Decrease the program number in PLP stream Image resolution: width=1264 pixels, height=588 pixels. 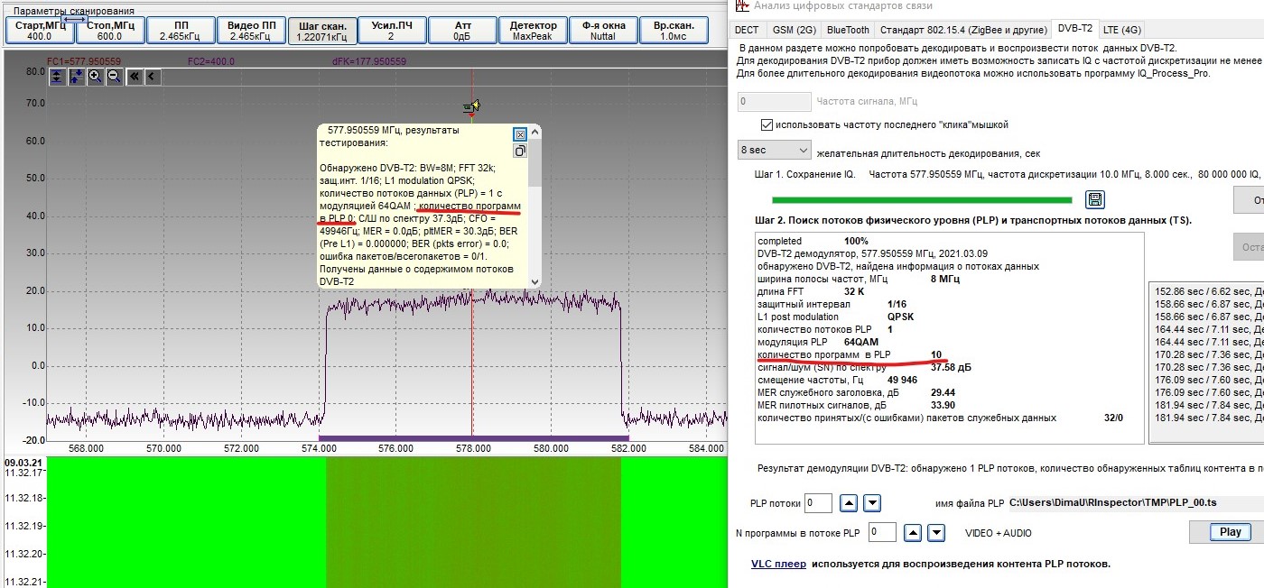935,533
